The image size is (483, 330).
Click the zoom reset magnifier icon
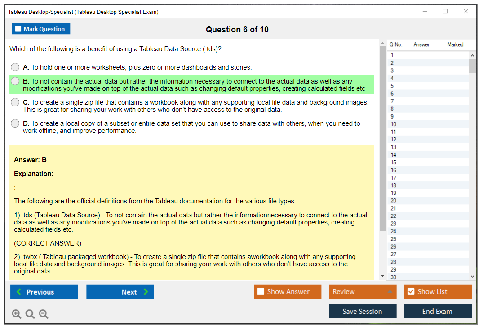pyautogui.click(x=30, y=314)
